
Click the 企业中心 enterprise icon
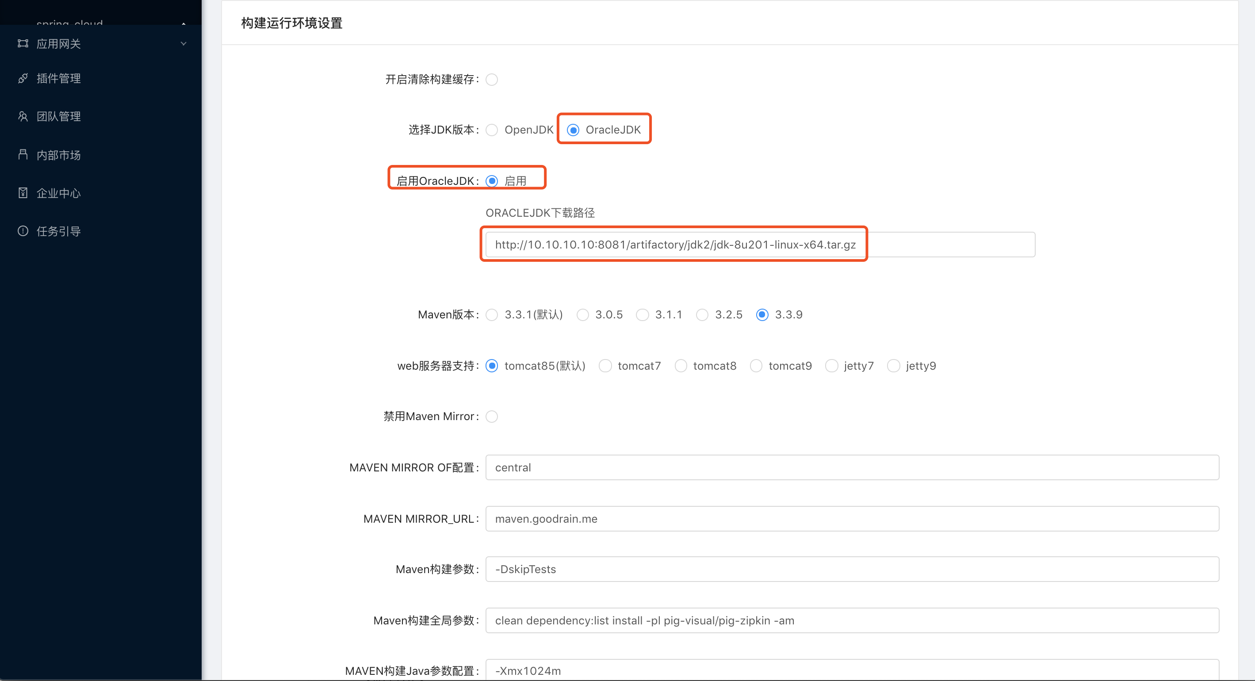click(23, 193)
